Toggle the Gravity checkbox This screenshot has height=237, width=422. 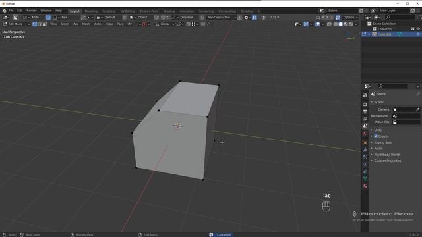coord(376,136)
